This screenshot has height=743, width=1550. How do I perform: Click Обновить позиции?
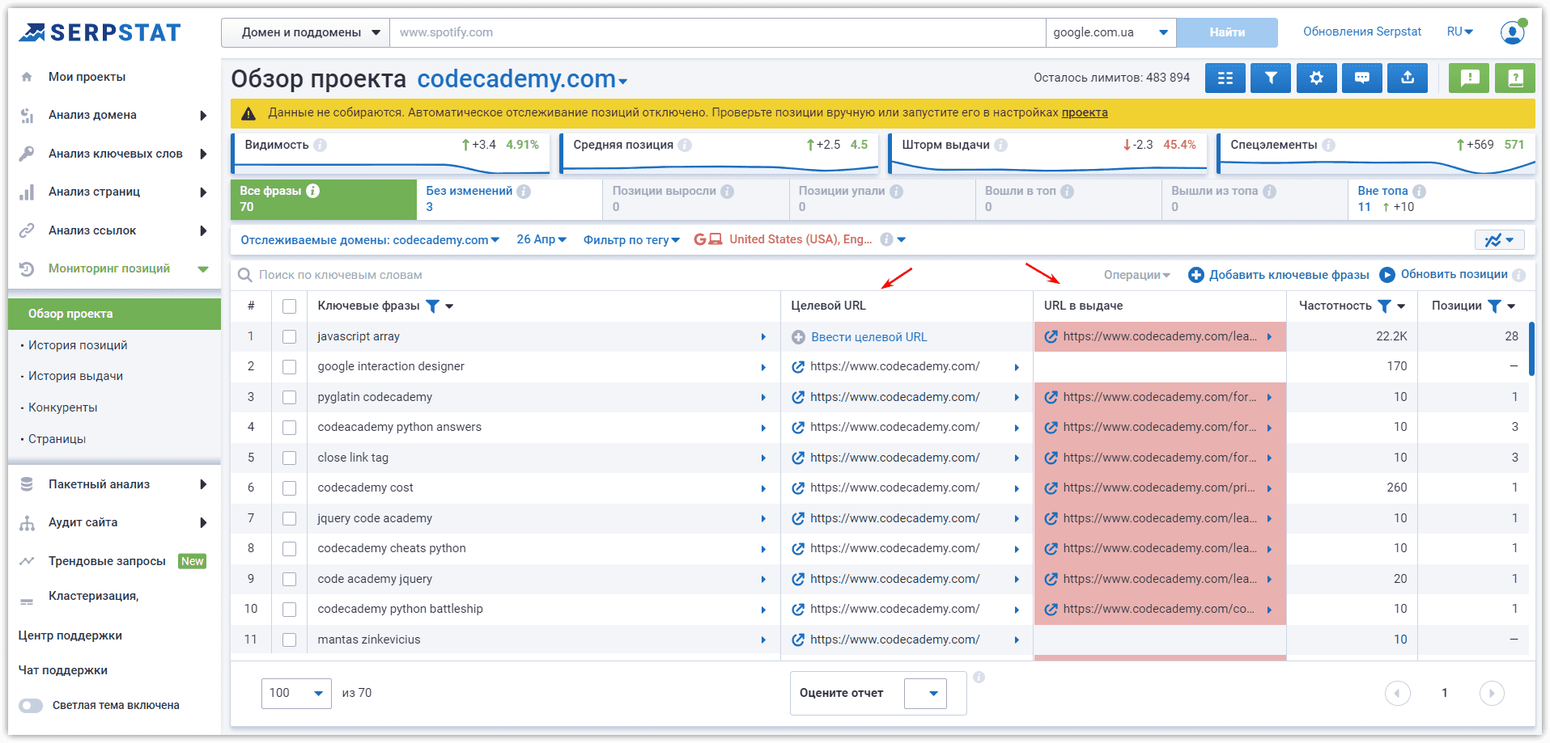(x=1454, y=274)
